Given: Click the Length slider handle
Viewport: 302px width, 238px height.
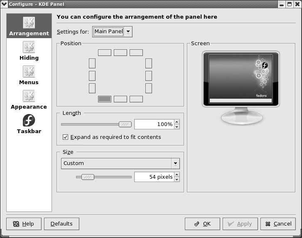Looking at the screenshot, I should click(x=125, y=124).
